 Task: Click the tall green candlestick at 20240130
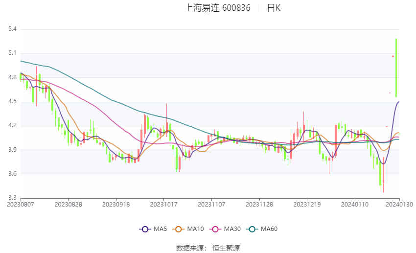pyautogui.click(x=396, y=68)
